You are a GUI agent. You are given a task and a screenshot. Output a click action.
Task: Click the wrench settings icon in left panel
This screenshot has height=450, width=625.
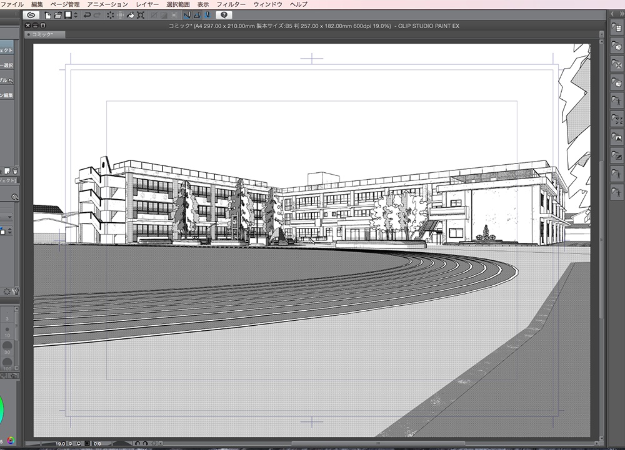(16, 291)
